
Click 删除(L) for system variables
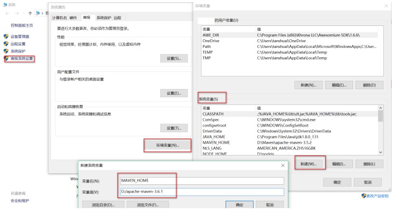pyautogui.click(x=369, y=164)
